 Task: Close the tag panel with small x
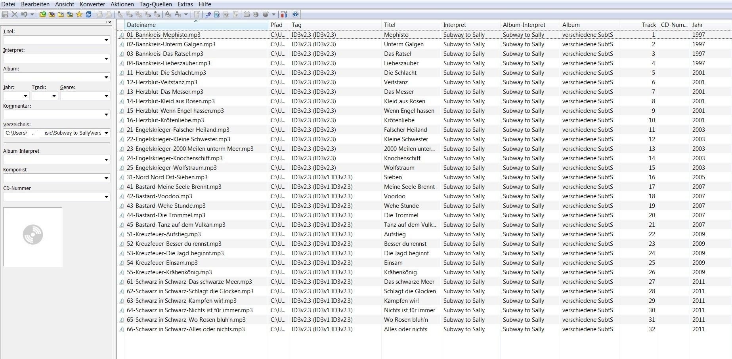point(110,22)
